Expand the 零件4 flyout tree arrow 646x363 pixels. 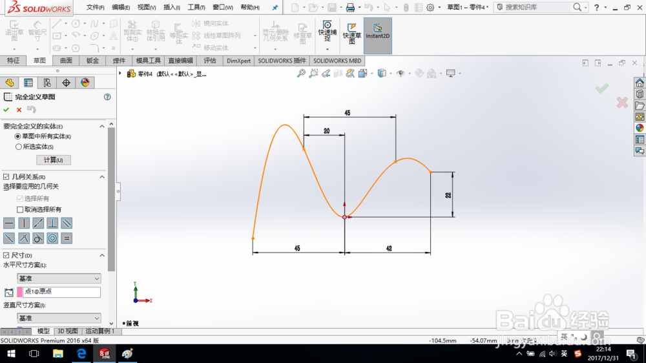pos(120,74)
